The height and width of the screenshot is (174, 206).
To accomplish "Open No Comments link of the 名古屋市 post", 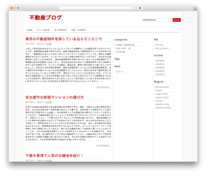I will point(103,145).
